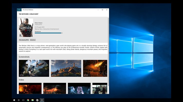Play the Geralt and woman video

(x=79, y=88)
